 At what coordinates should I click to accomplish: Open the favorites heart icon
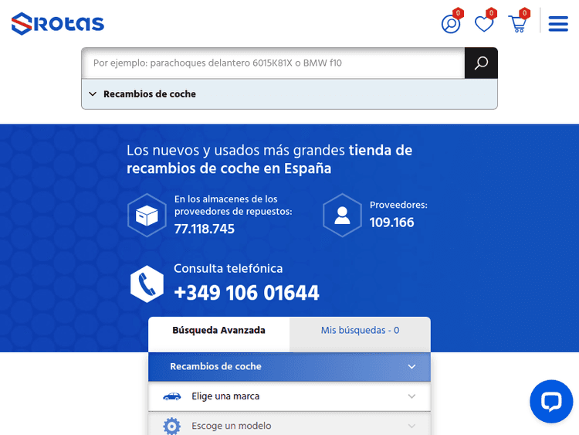(484, 24)
